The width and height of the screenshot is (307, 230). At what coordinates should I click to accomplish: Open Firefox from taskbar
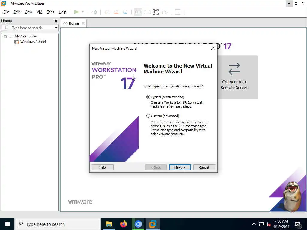tap(123, 224)
